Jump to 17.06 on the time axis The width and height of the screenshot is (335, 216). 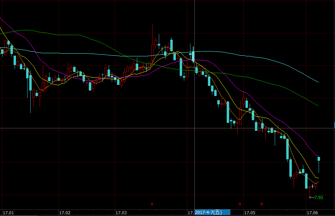[x=312, y=212]
